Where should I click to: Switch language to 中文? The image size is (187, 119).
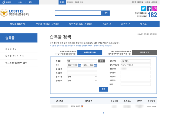pyautogui.click(x=82, y=2)
